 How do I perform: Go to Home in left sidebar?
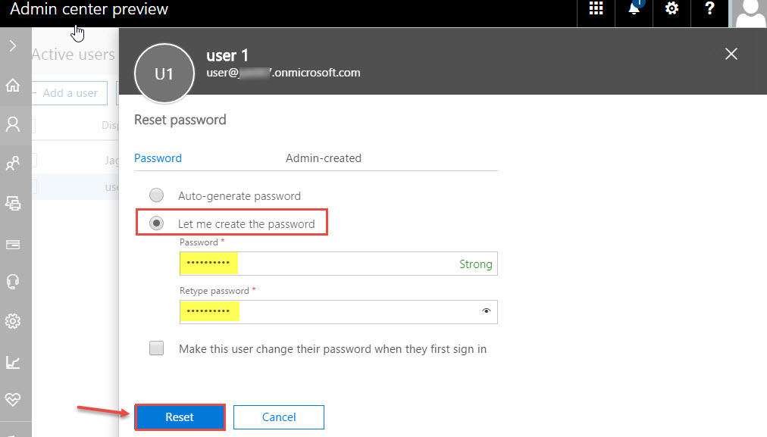coord(13,85)
